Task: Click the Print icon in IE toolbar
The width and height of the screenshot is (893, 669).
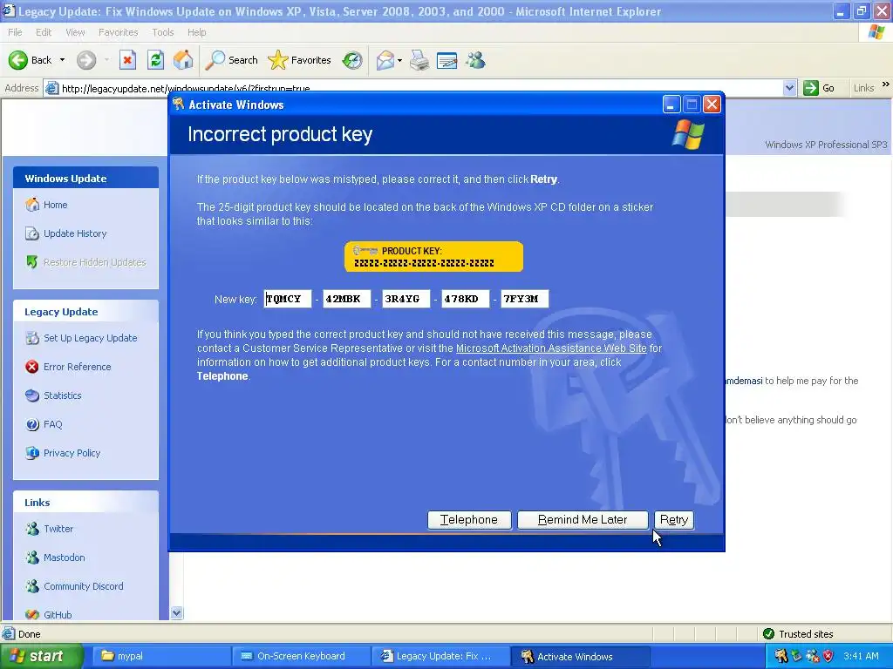Action: [419, 60]
